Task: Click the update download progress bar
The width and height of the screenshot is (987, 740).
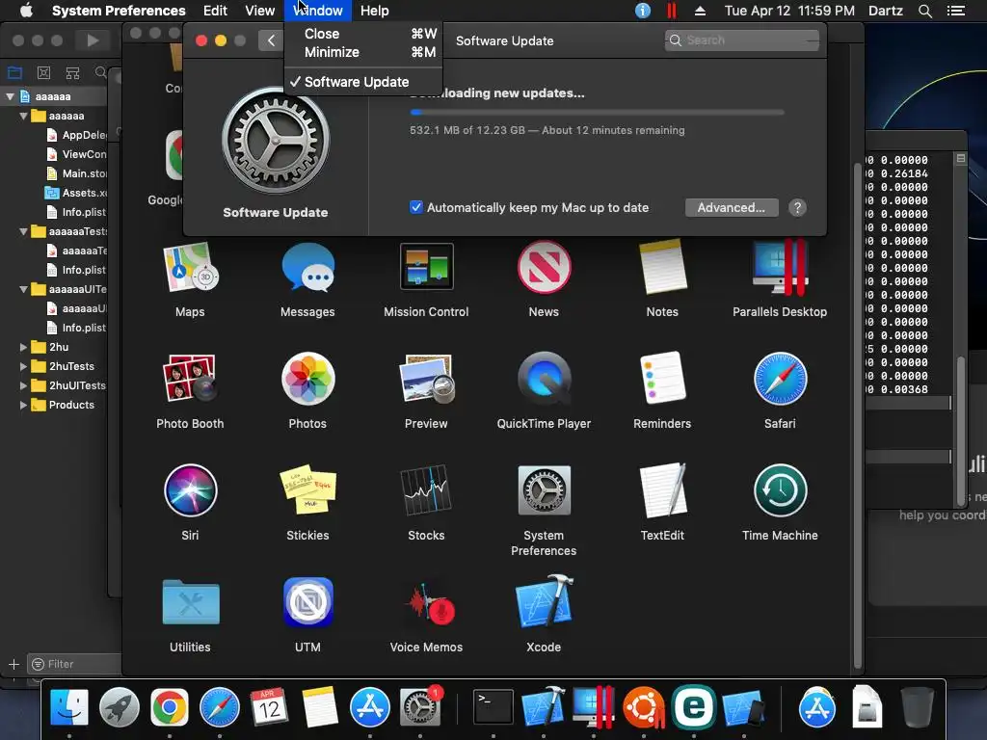Action: [x=597, y=112]
